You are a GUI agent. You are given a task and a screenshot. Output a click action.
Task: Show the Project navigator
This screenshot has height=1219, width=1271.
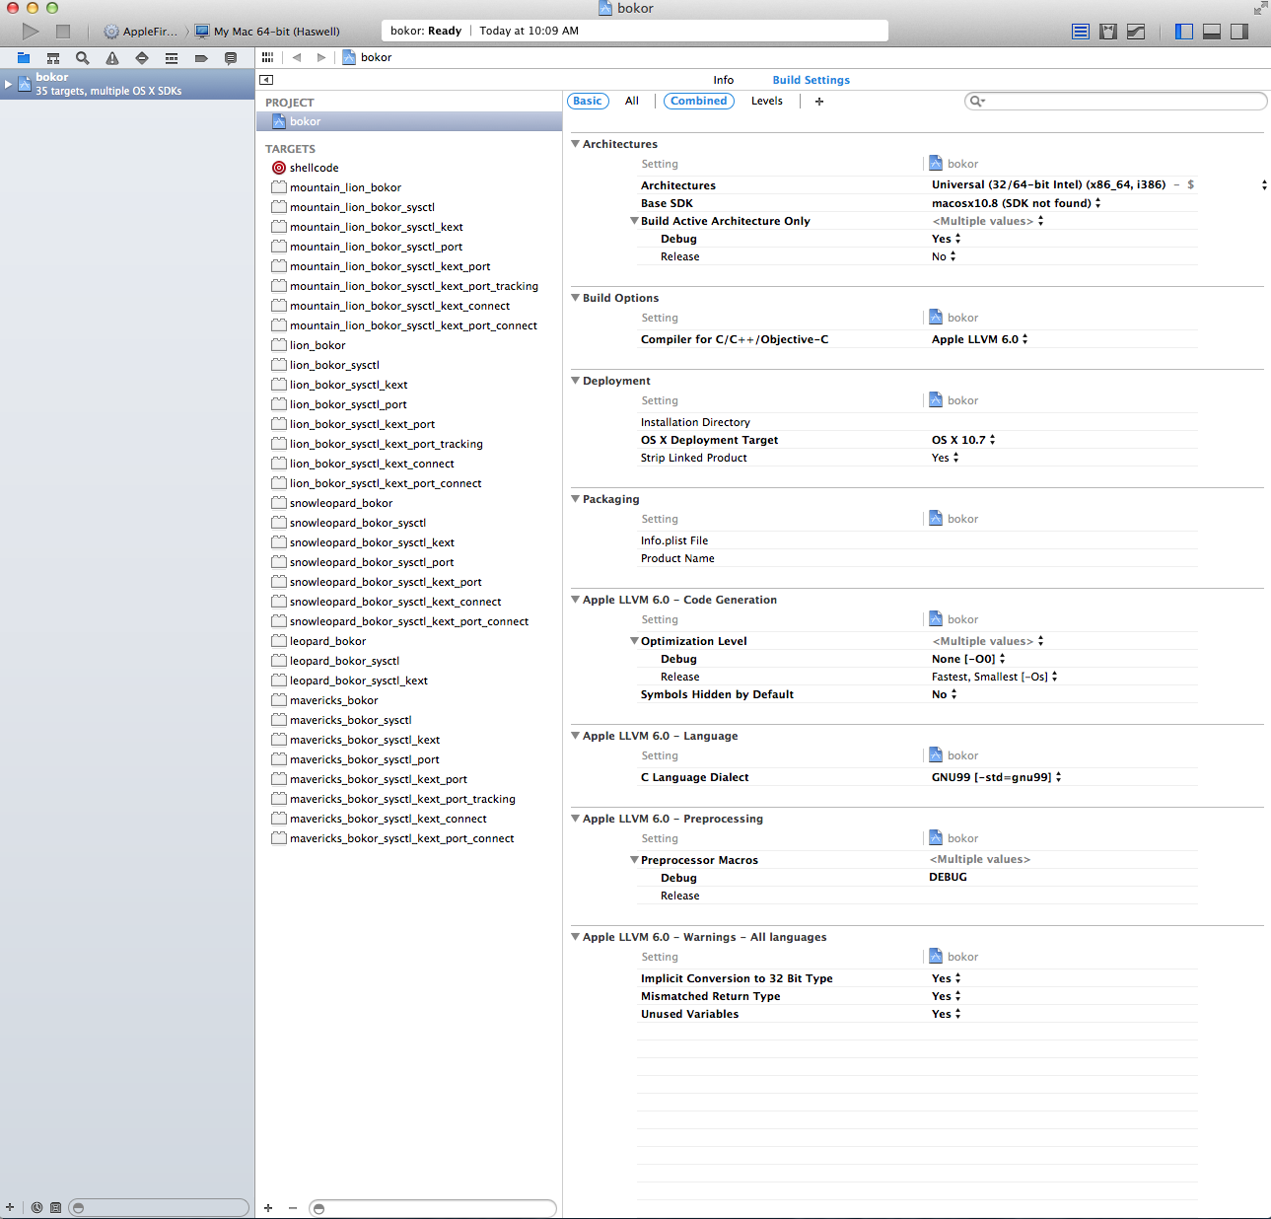coord(24,58)
